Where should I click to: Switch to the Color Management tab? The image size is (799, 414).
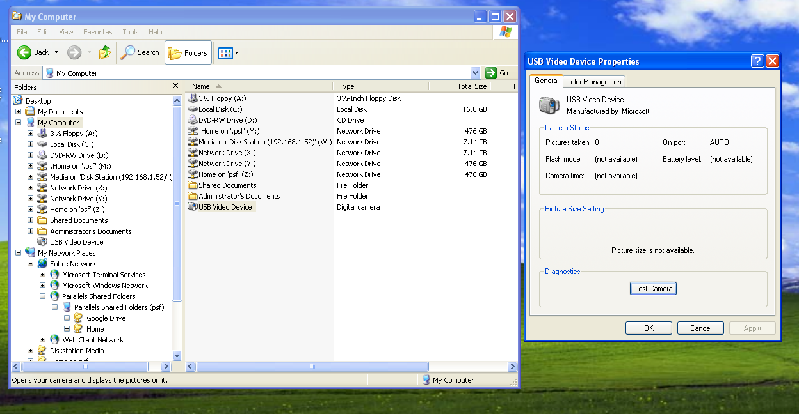coord(594,82)
